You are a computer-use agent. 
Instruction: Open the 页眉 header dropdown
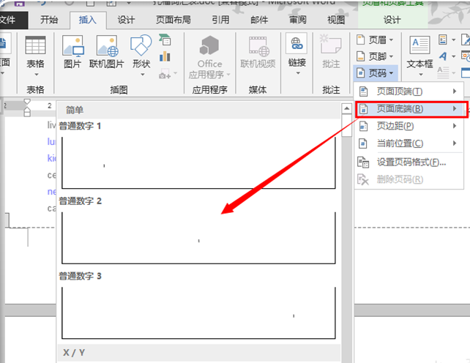tap(376, 40)
